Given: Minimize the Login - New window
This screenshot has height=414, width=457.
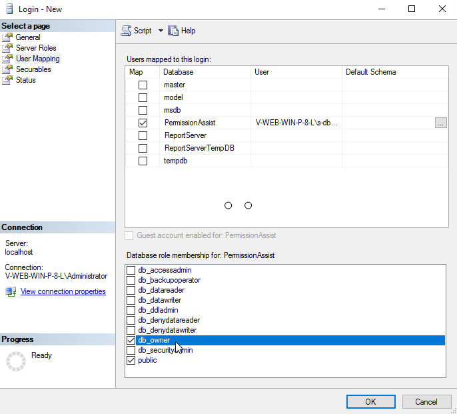Looking at the screenshot, I should [x=382, y=9].
